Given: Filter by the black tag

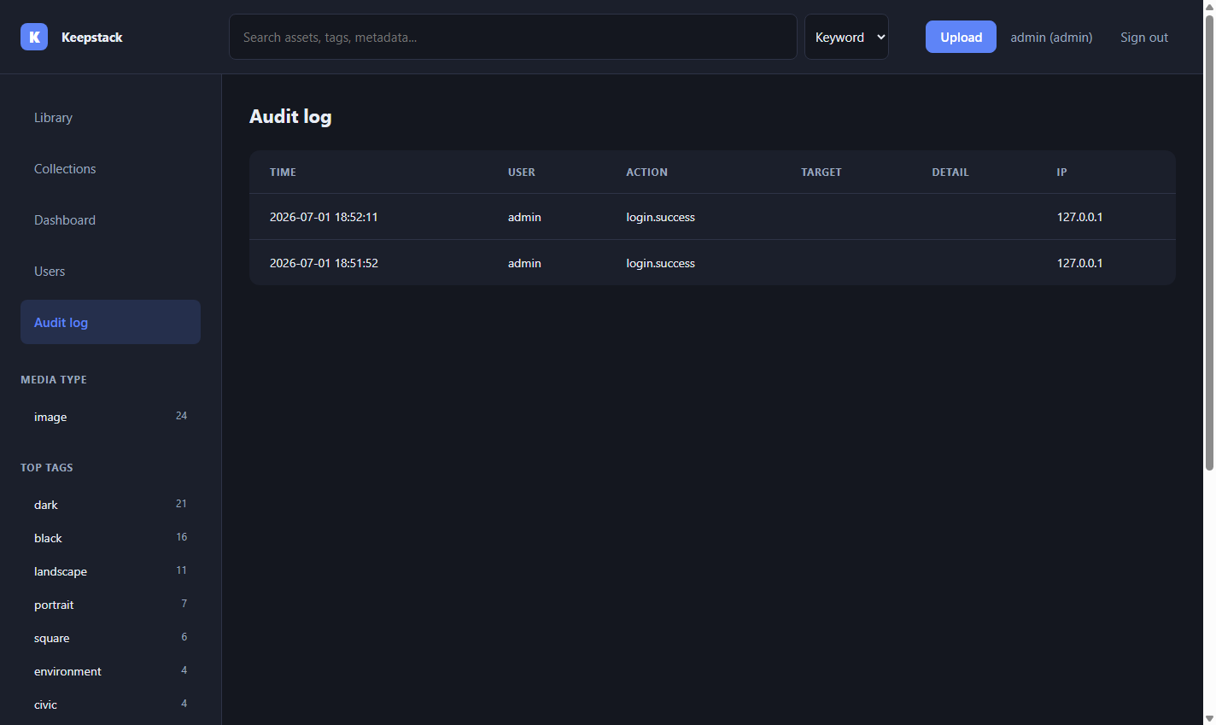Looking at the screenshot, I should coord(110,538).
